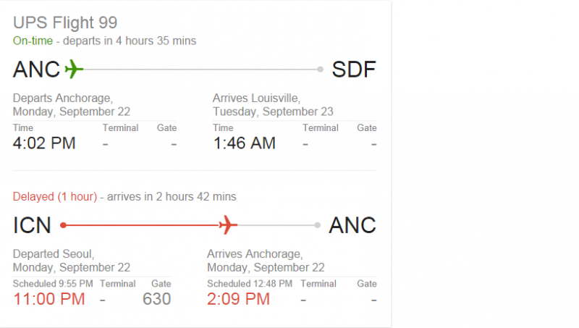
Task: Click the red Delayed (1 hour) status
Action: (55, 196)
